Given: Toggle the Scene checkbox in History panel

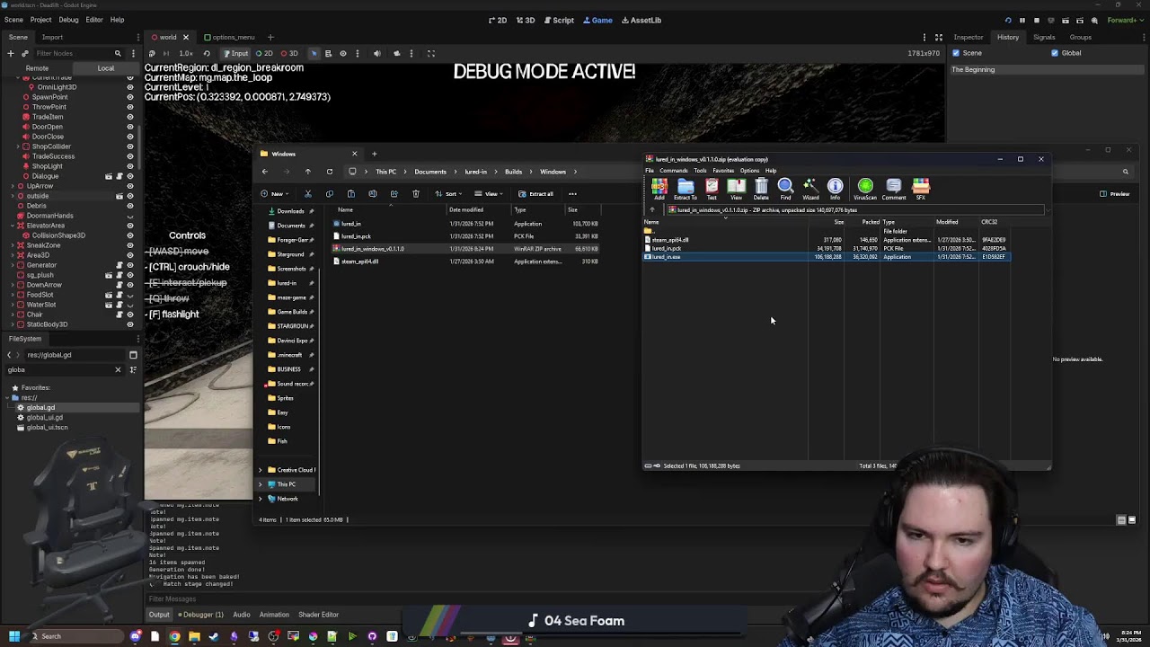Looking at the screenshot, I should click(x=956, y=53).
